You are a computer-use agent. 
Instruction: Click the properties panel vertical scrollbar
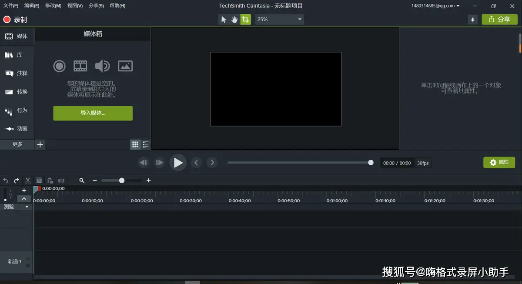tap(520, 43)
